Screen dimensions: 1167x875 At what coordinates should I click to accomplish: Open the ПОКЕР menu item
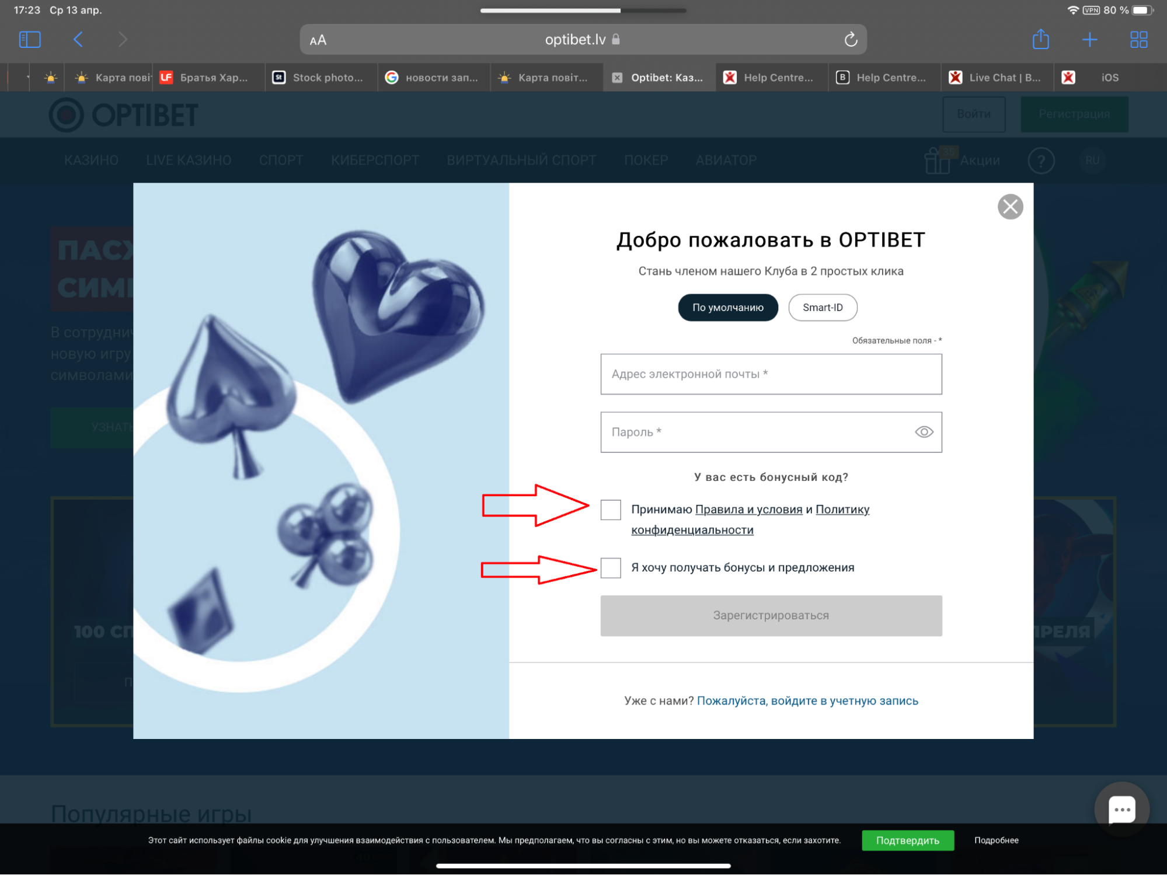click(x=646, y=161)
